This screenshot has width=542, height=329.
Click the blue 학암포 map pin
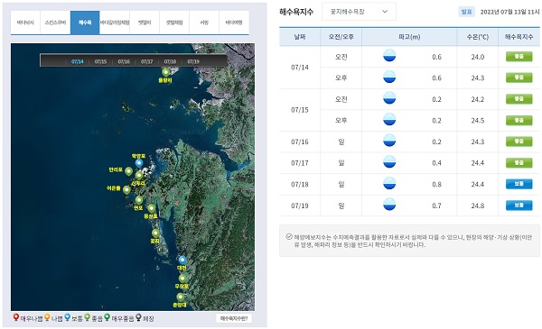point(139,163)
